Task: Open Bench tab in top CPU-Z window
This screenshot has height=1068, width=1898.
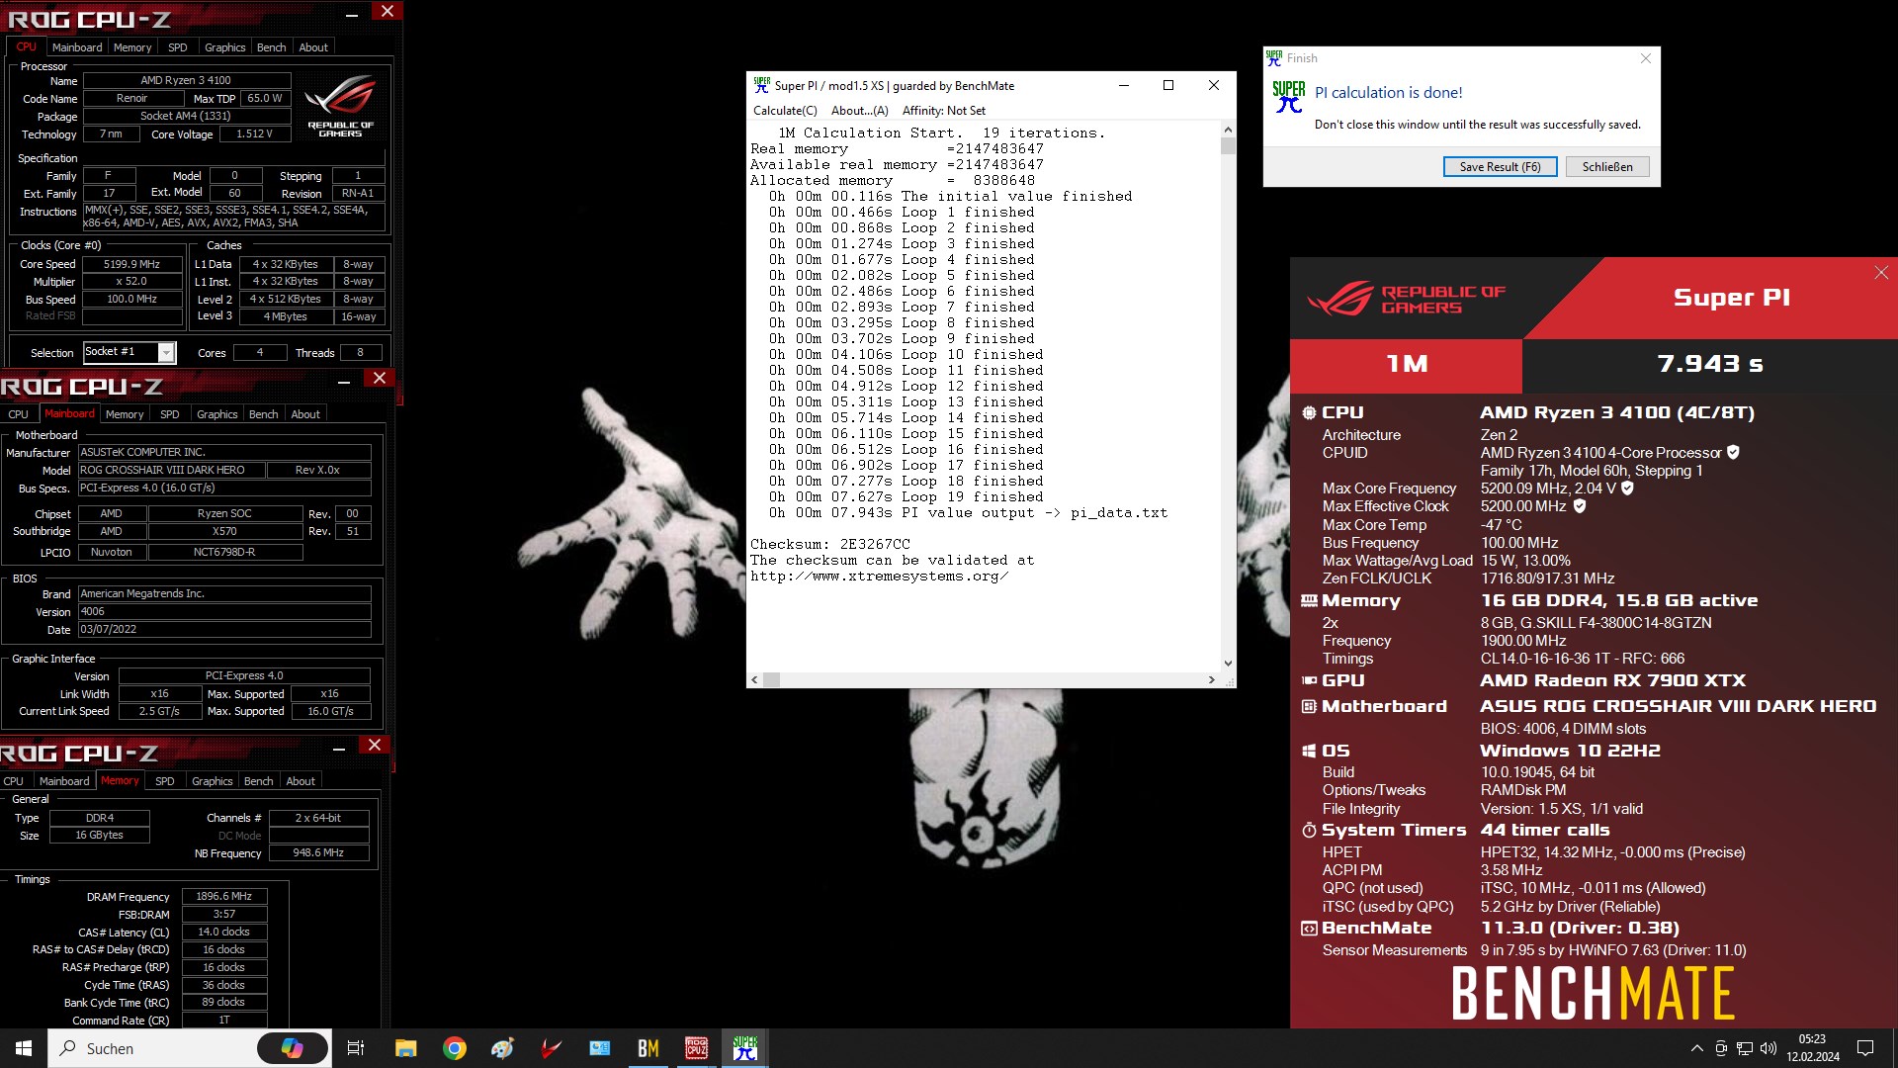Action: (271, 47)
